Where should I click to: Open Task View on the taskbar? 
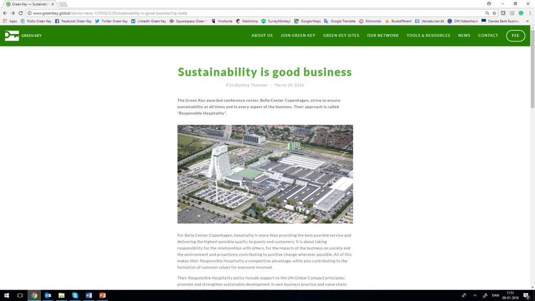(x=20, y=296)
